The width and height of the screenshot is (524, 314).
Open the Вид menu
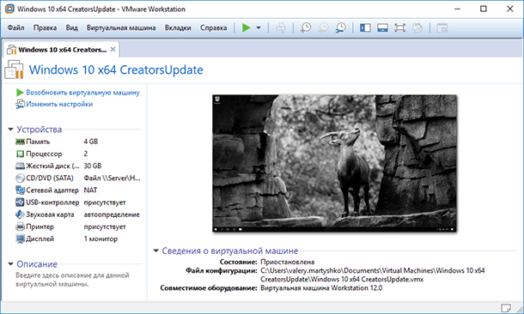[x=71, y=27]
